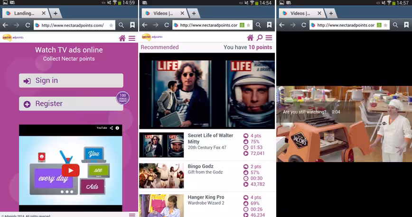Tap the 100 bonus points badge

point(123,98)
